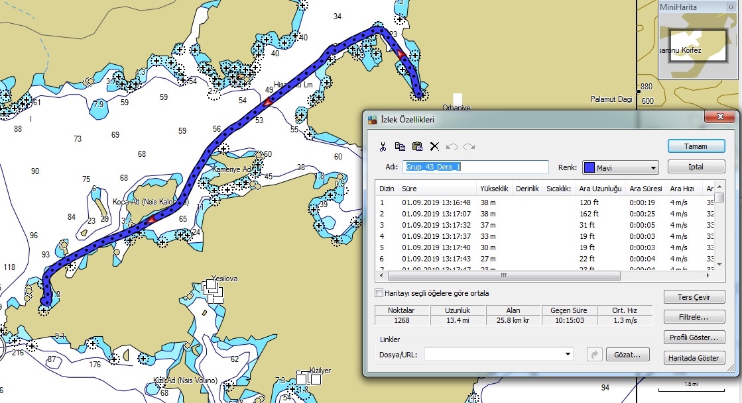Select track point row 13:17:40

click(544, 247)
